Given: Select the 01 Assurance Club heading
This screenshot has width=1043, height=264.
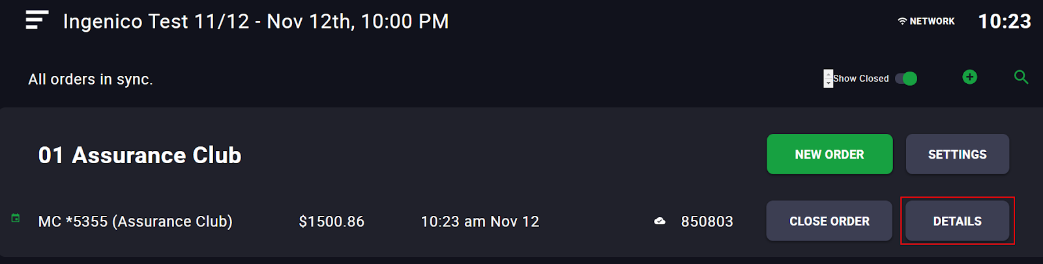Looking at the screenshot, I should [140, 155].
